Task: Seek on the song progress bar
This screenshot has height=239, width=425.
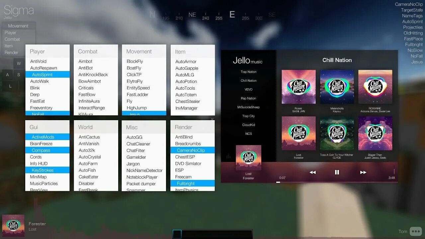Action: (337, 182)
